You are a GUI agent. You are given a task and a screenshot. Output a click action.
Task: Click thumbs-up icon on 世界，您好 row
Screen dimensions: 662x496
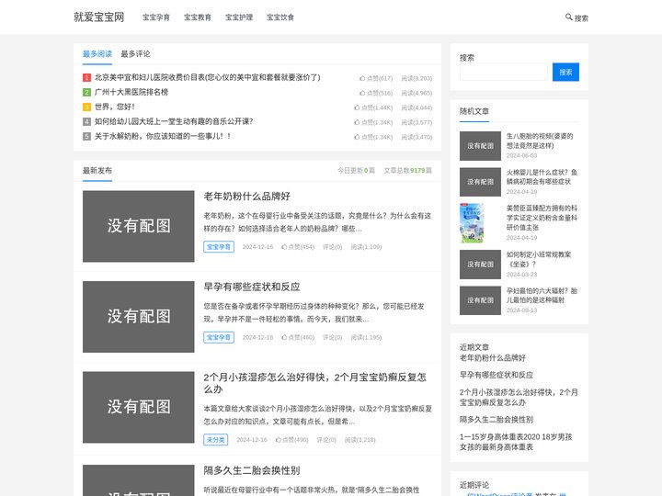[357, 107]
